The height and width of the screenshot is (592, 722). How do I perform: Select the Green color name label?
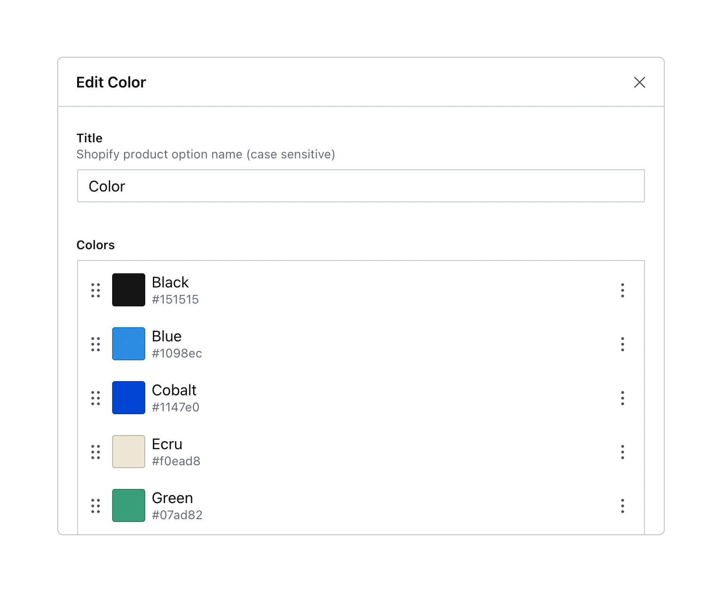click(x=172, y=498)
